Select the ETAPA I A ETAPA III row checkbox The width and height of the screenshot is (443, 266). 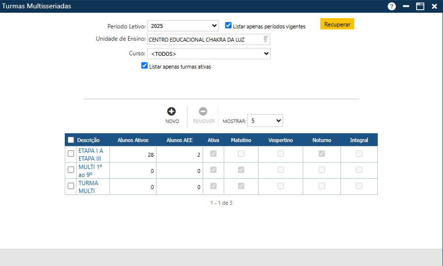(x=71, y=154)
